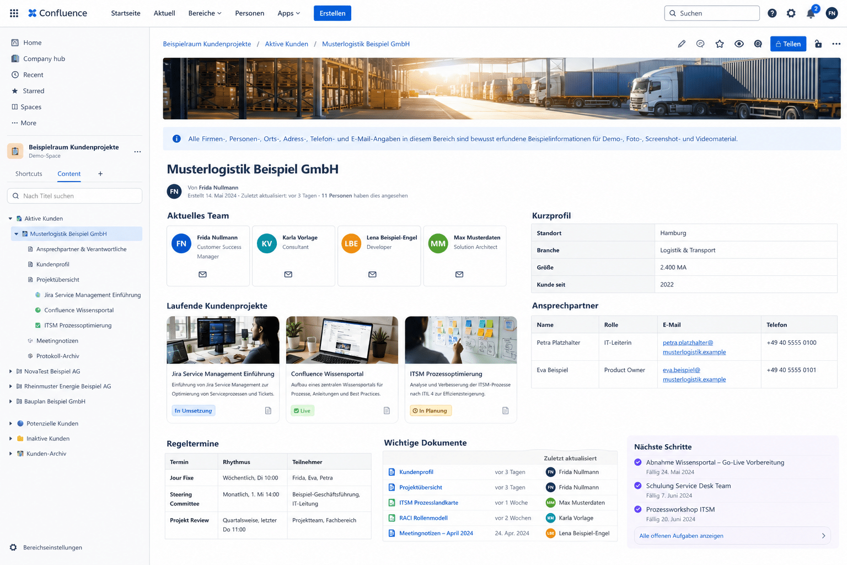Toggle the Abnahme Wissensportal task checkmark
The image size is (847, 565).
click(638, 462)
